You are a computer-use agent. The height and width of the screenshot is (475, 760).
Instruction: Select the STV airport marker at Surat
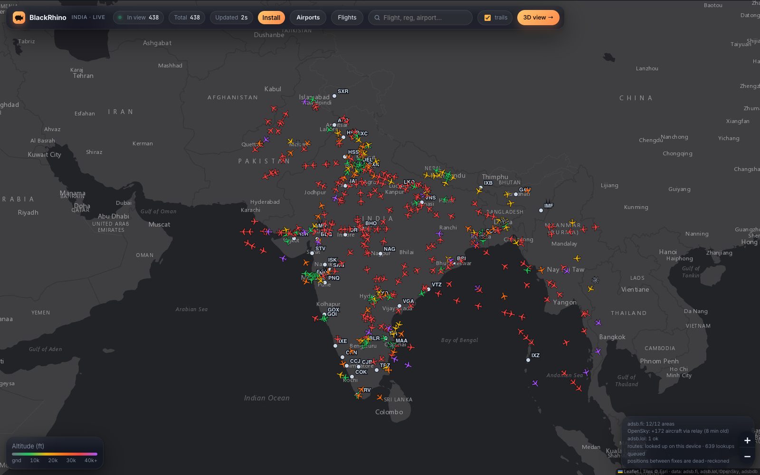(312, 253)
